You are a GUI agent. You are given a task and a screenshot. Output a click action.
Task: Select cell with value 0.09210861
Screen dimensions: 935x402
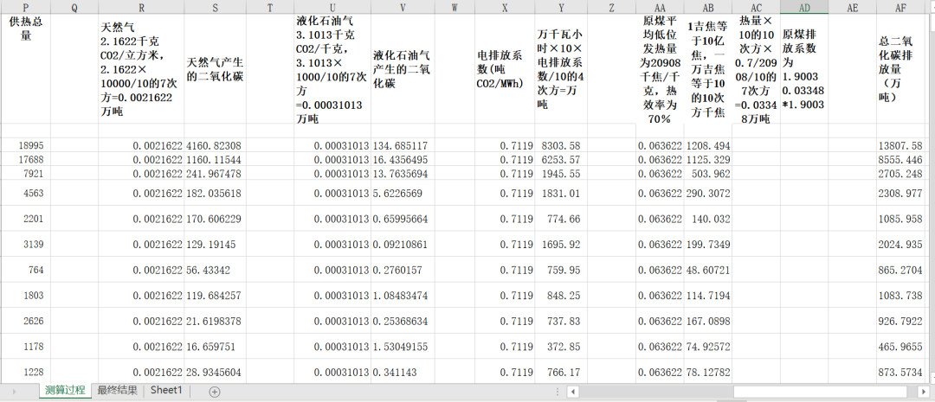tap(403, 244)
